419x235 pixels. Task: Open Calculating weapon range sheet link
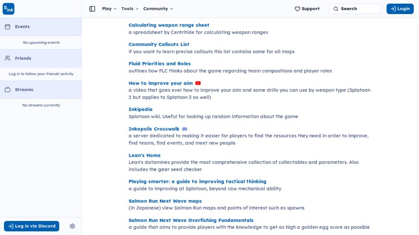point(169,25)
